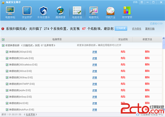Image resolution: width=165 pixels, height=117 pixels.
Task: Click the scrollbar up arrow
Action: point(163,38)
